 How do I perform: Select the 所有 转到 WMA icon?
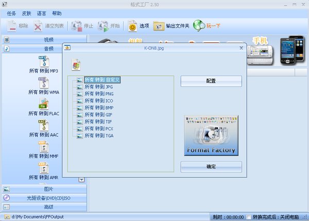(44, 83)
